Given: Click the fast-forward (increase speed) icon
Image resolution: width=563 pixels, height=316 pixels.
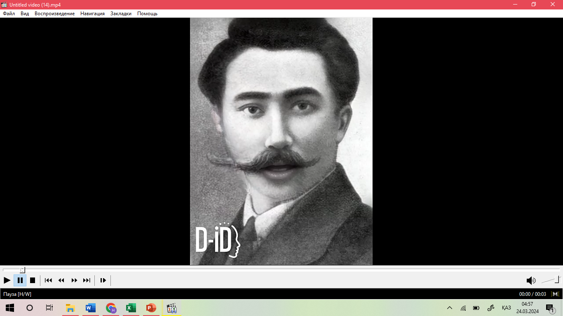Looking at the screenshot, I should point(74,280).
